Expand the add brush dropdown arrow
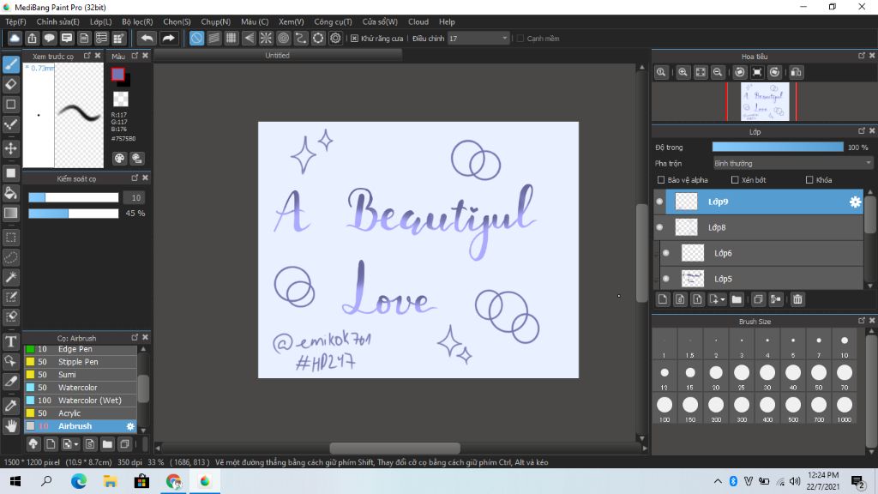Viewport: 878px width, 494px height. pyautogui.click(x=76, y=445)
